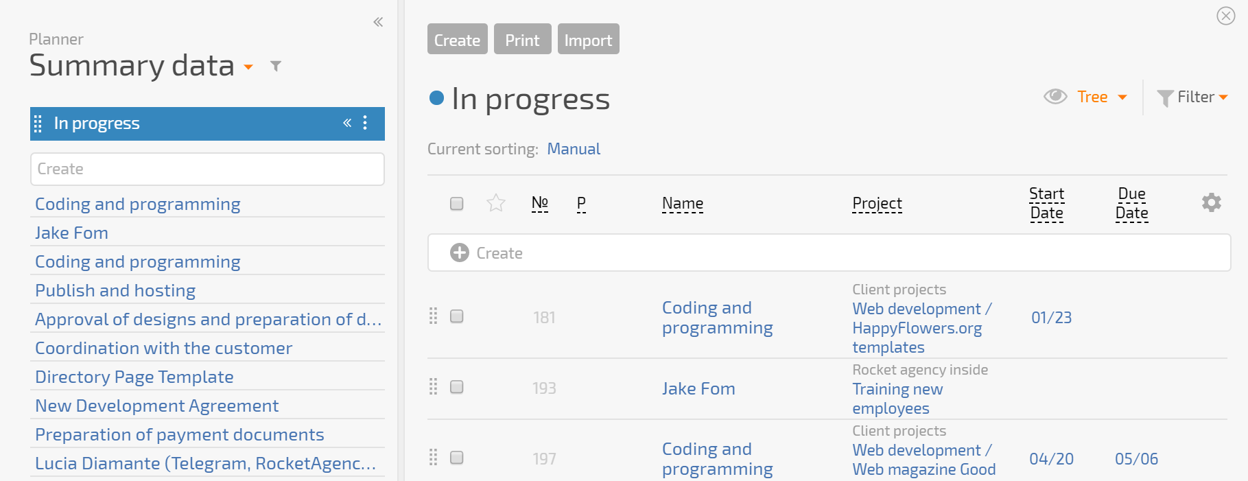Open In progress column three-dot menu

tap(365, 123)
